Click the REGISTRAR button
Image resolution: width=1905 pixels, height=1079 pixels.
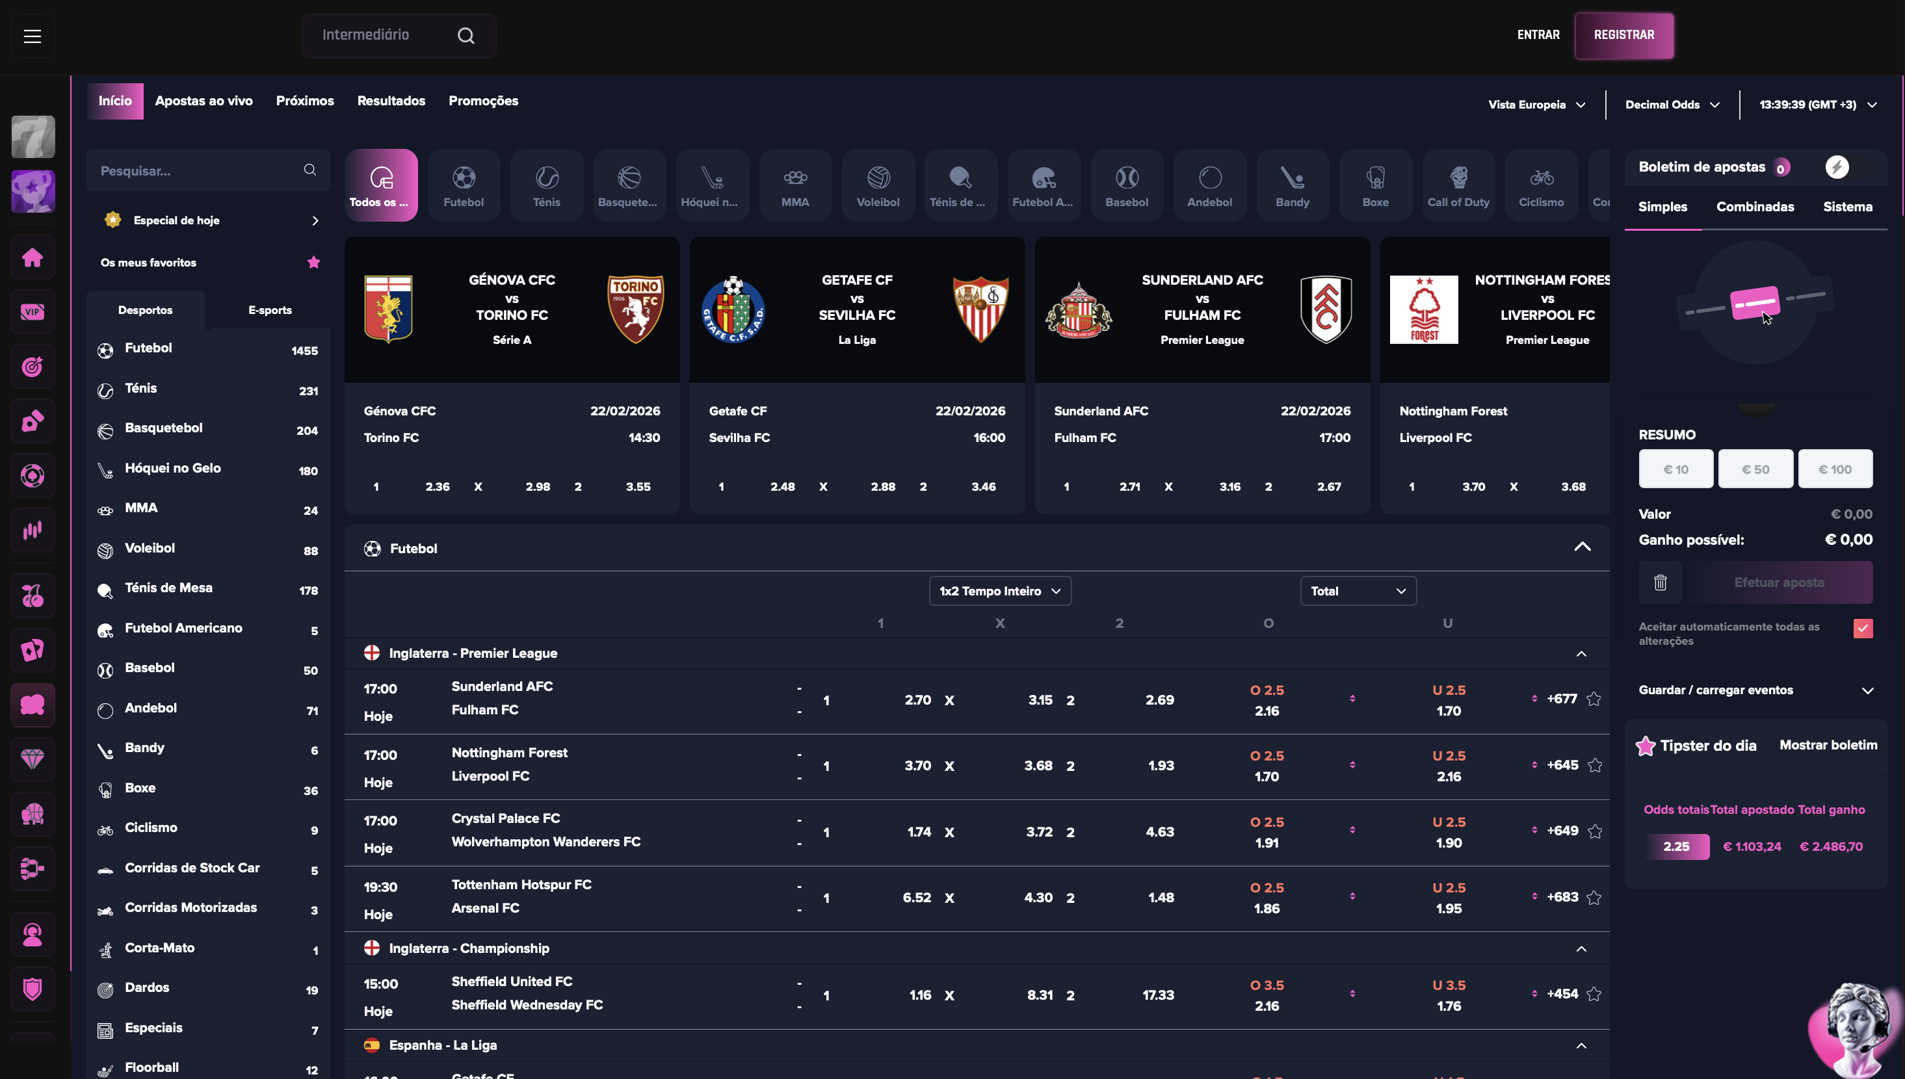point(1623,35)
